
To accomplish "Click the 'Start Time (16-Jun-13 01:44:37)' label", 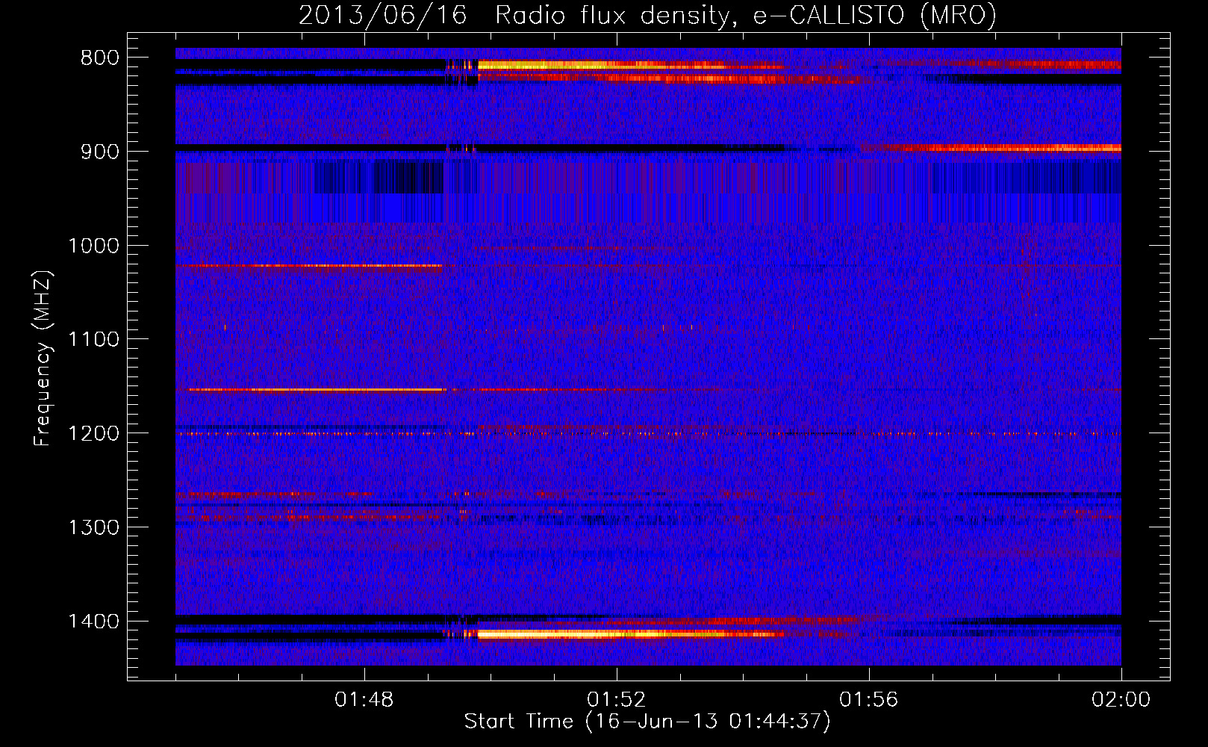I will [647, 722].
